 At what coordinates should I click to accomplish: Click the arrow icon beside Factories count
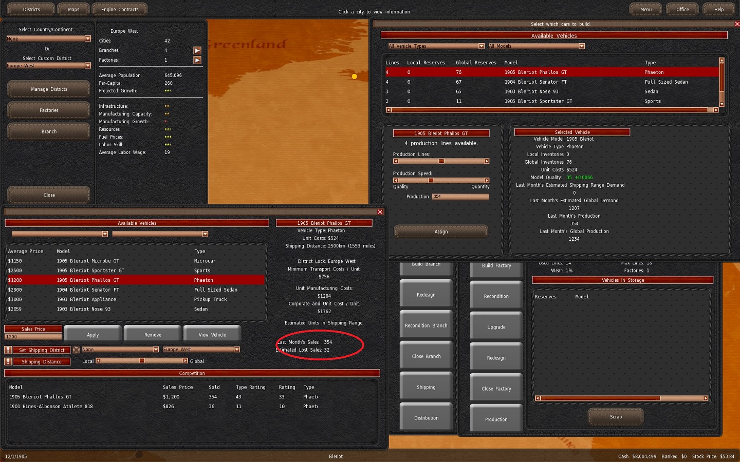[x=197, y=60]
